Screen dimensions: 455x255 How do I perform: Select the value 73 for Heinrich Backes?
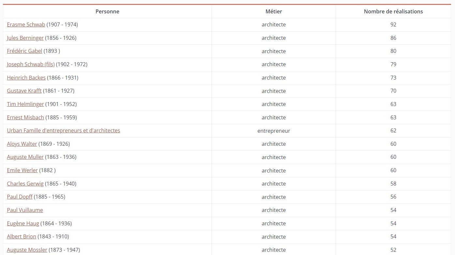393,78
